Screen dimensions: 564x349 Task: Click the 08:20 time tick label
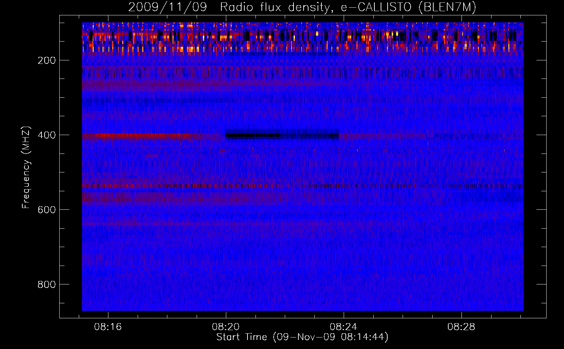point(226,327)
